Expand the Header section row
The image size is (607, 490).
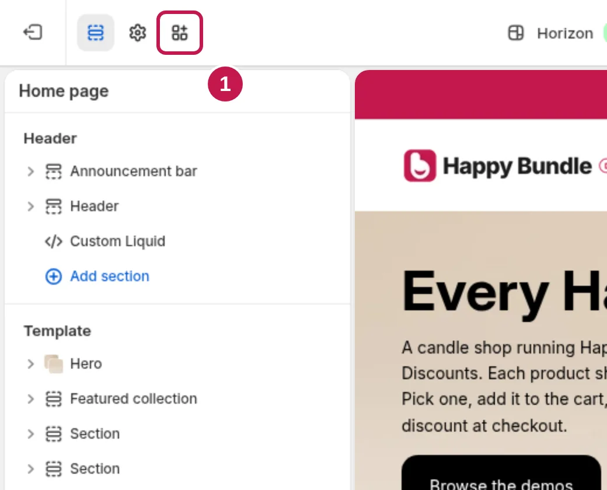(30, 206)
